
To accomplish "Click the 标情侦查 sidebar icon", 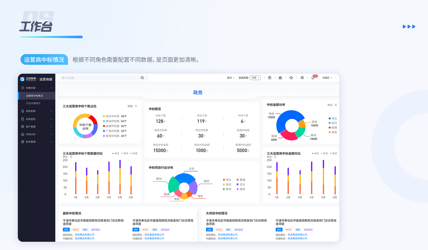I will coord(23,88).
